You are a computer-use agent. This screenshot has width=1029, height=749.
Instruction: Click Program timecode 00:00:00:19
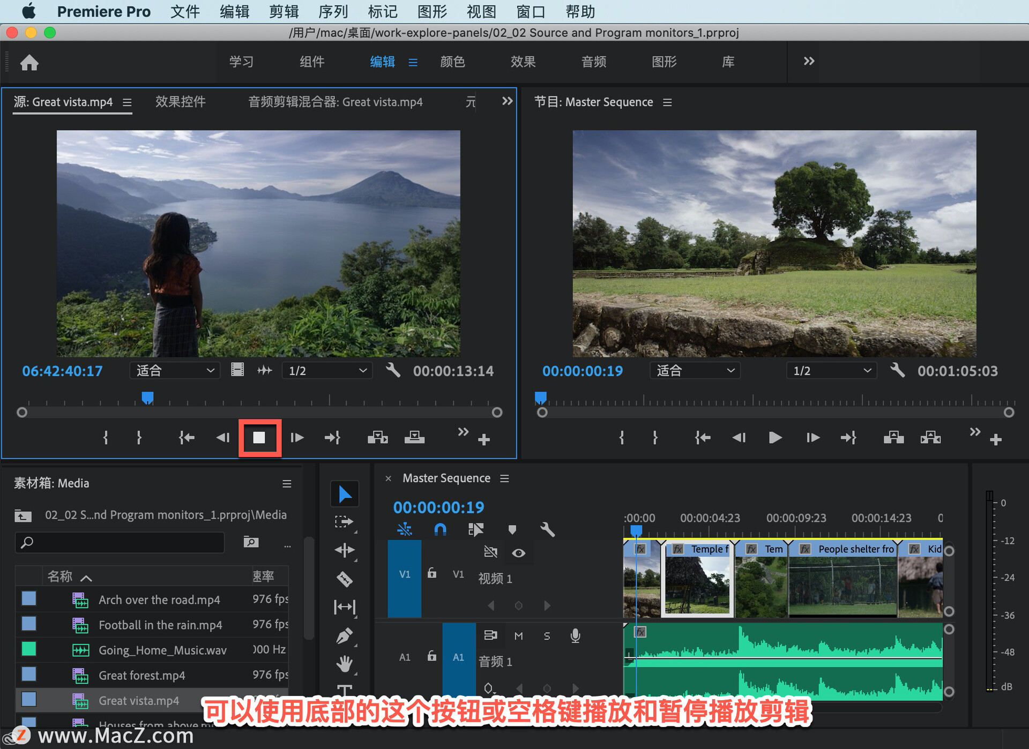[583, 371]
